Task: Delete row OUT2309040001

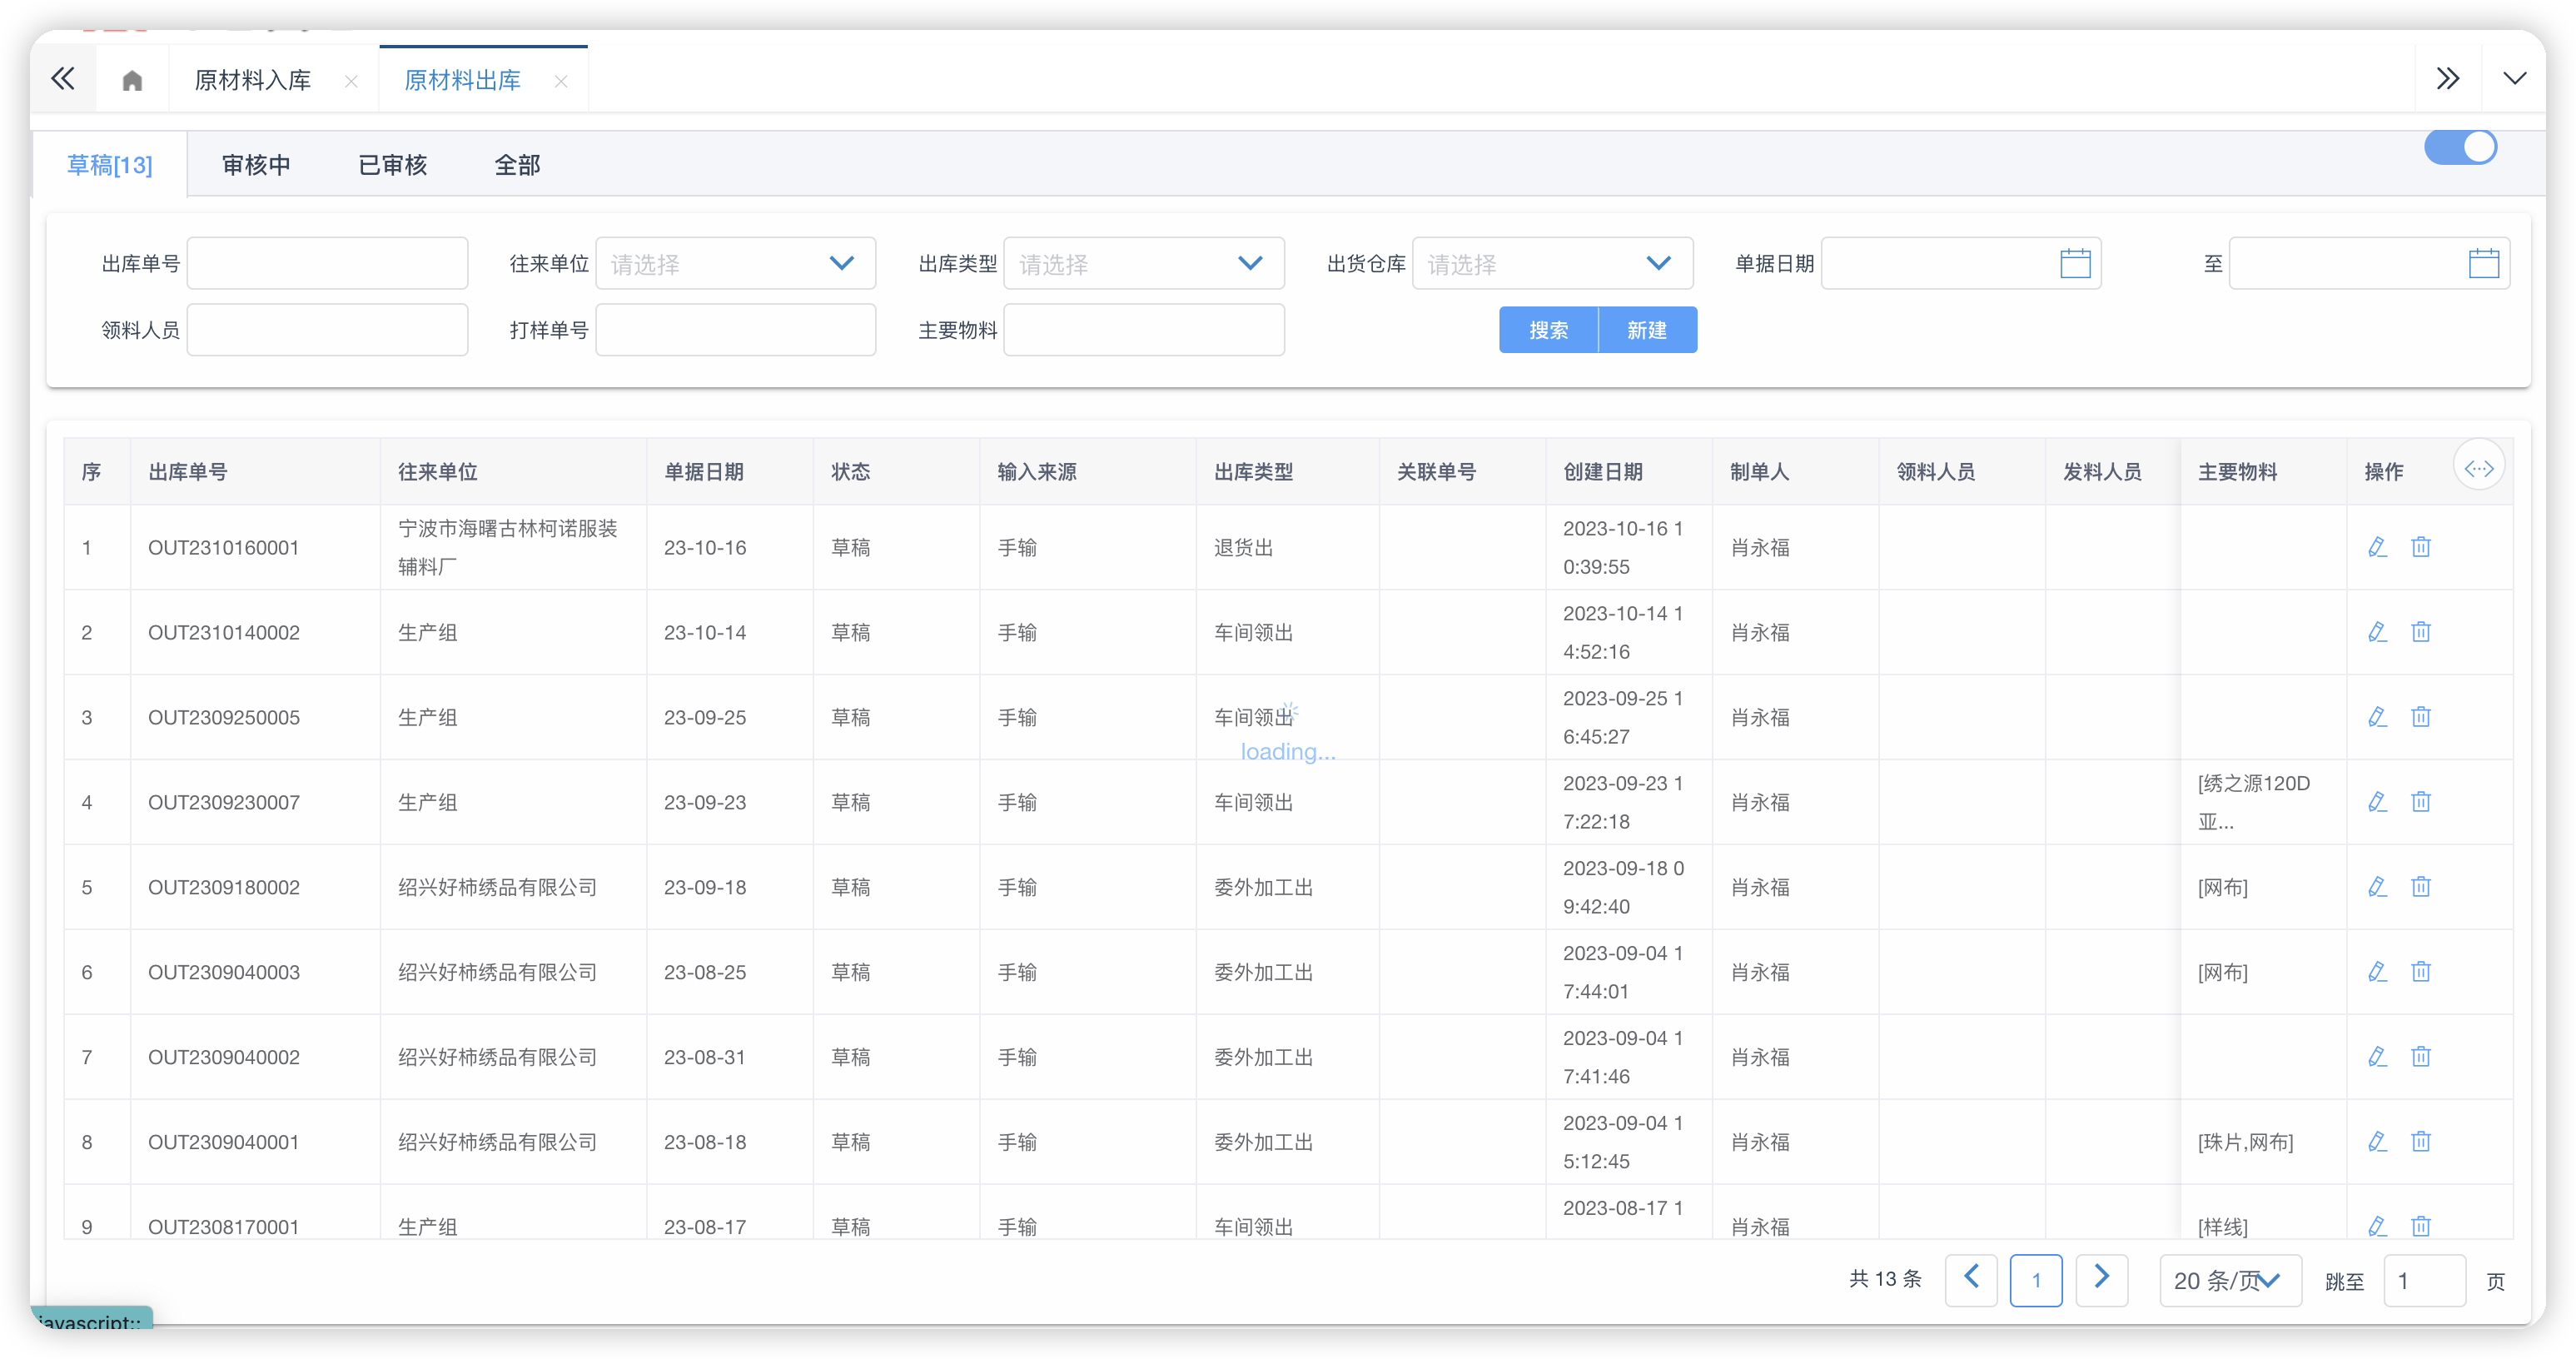Action: point(2420,1142)
